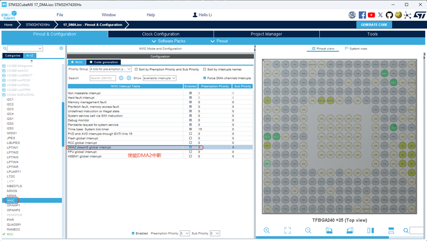Viewport: 427px width, 241px height.
Task: Expand the Software Packs menu
Action: coord(168,41)
